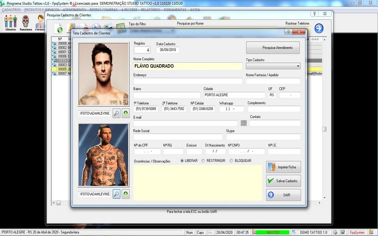Click the Nº do CPF field
This screenshot has width=378, height=236.
(147, 151)
